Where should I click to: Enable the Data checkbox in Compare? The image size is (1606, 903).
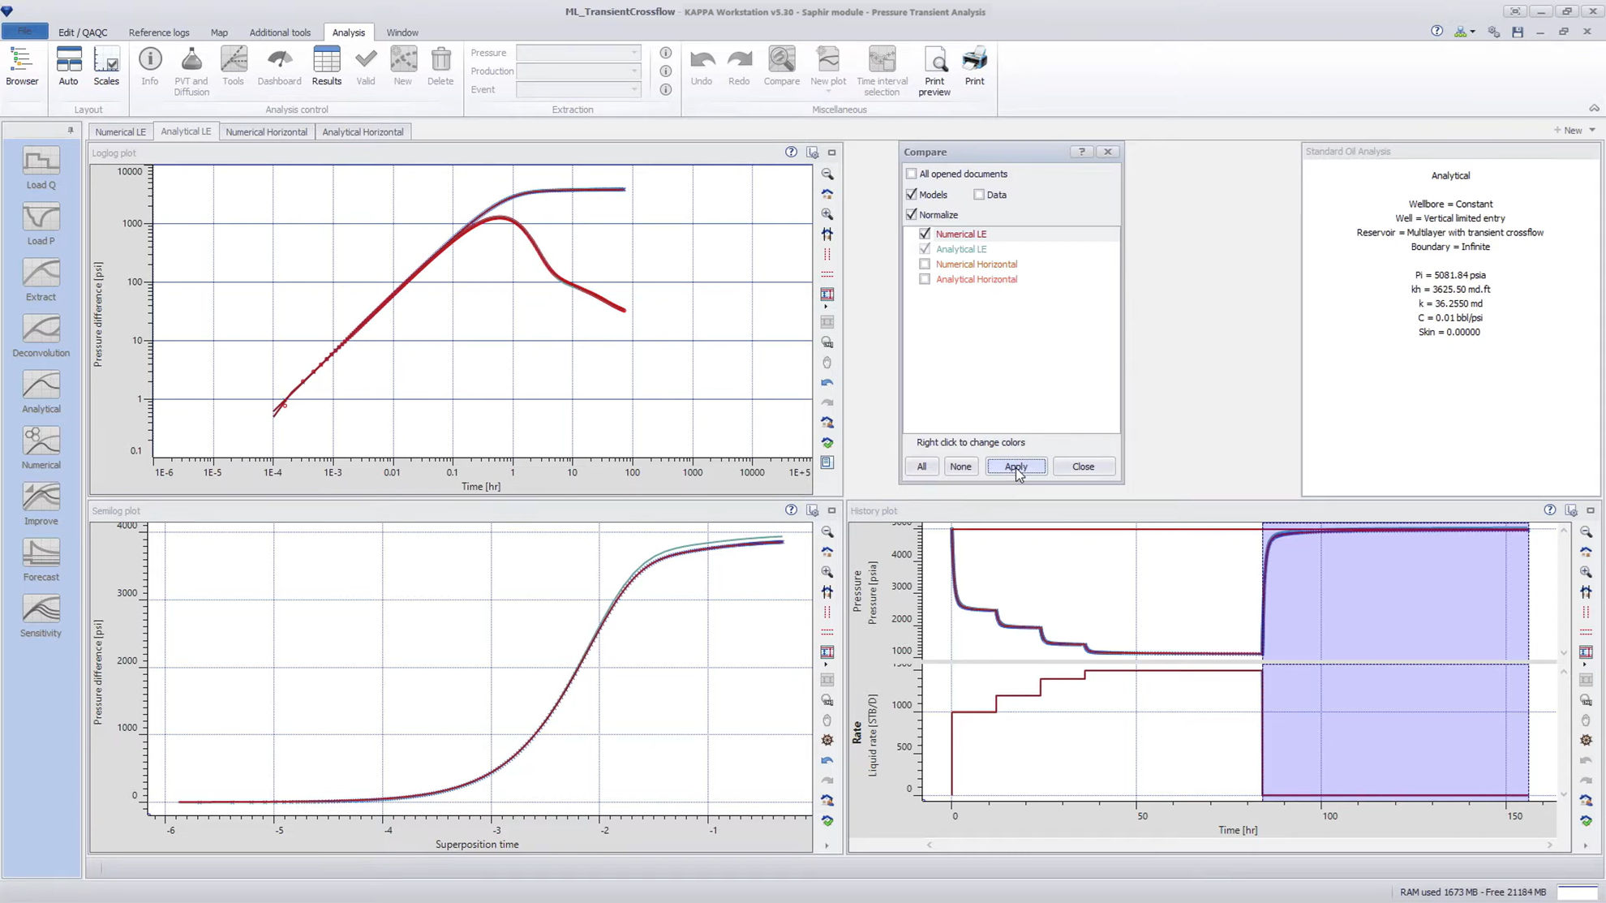click(979, 194)
